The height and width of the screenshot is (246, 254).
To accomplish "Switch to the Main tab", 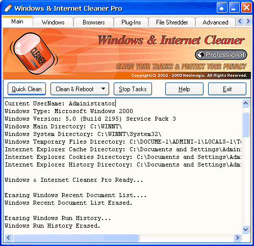I will (17, 21).
